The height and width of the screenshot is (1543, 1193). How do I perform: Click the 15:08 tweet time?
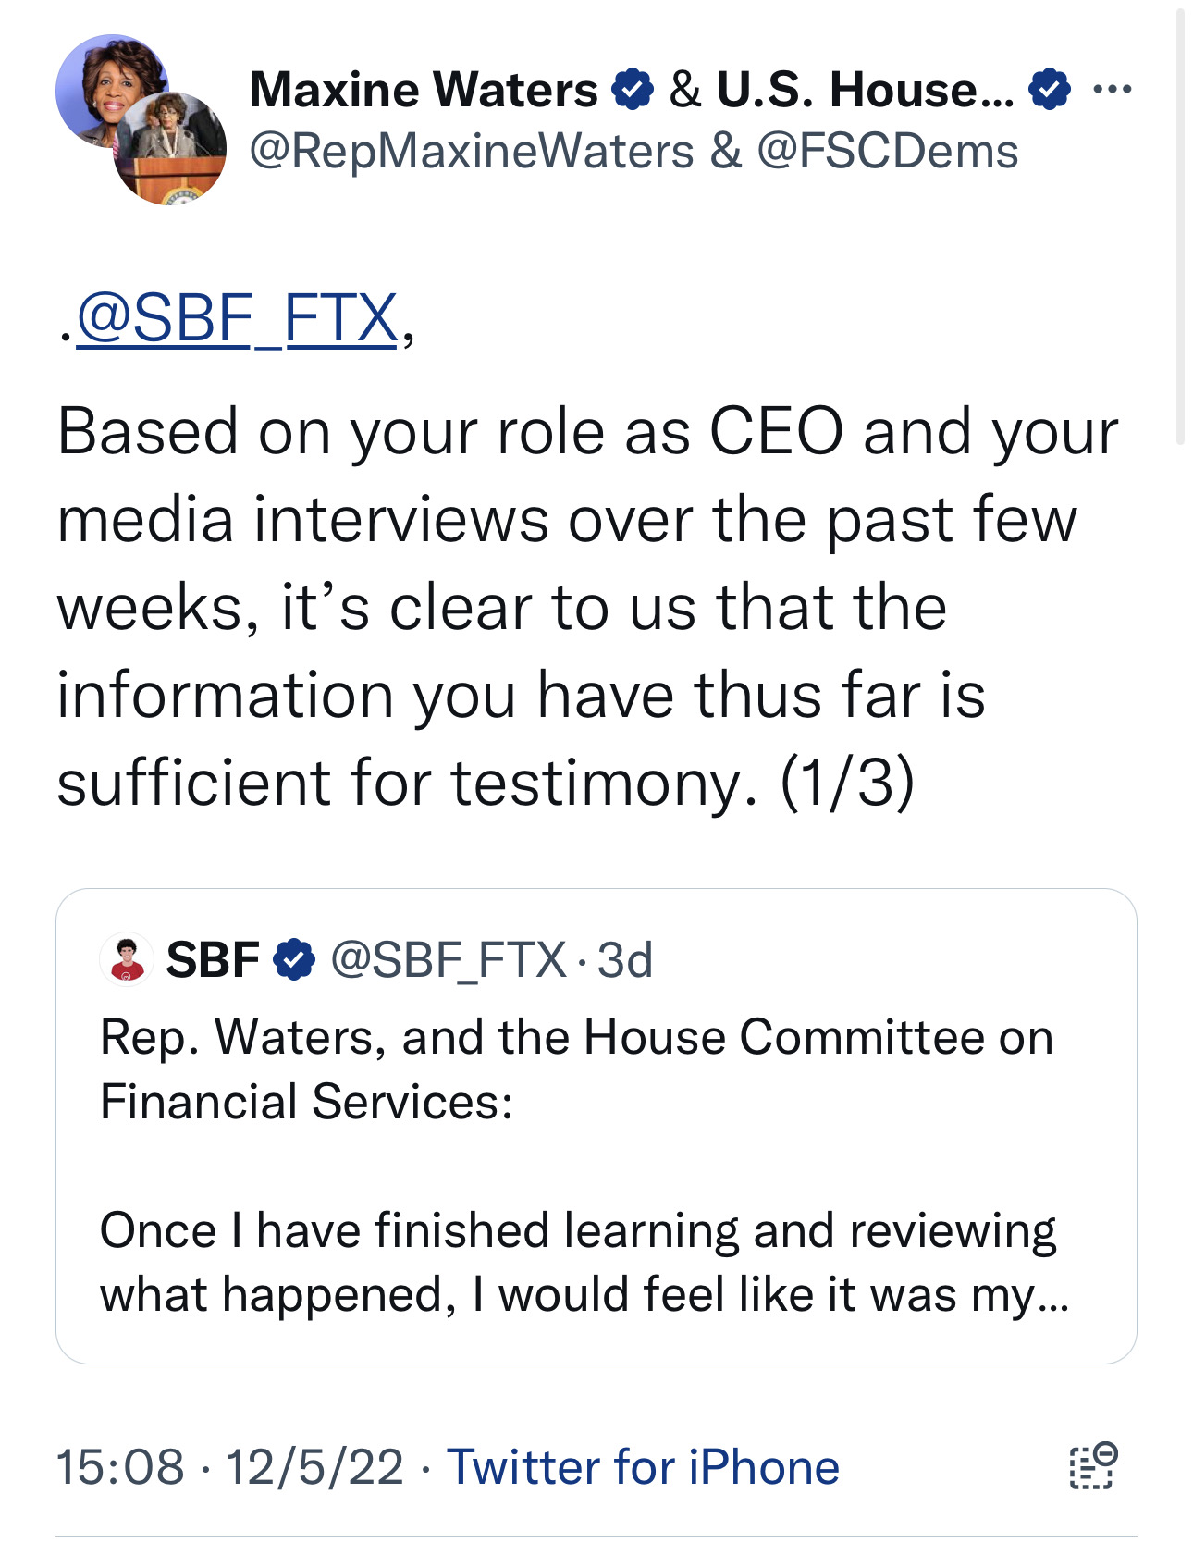[120, 1467]
